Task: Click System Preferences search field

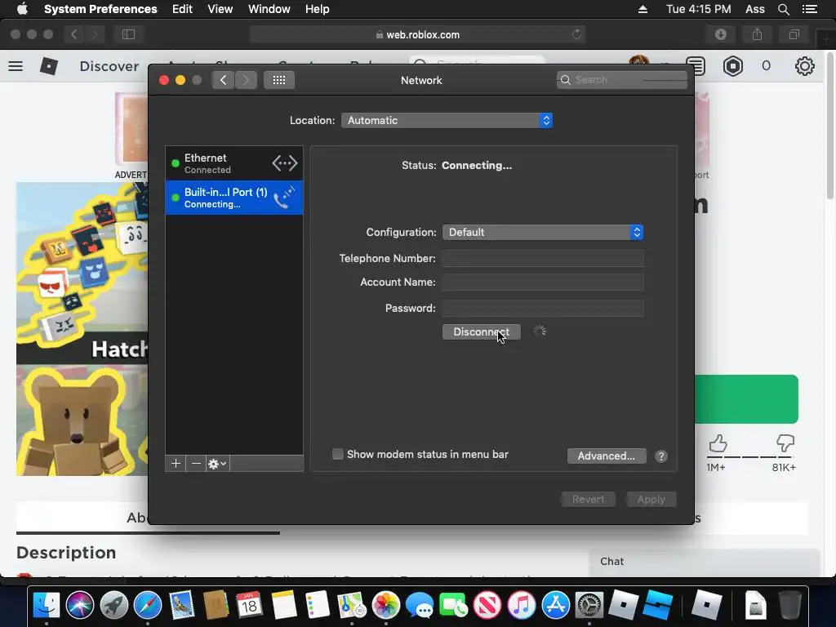Action: (x=621, y=80)
